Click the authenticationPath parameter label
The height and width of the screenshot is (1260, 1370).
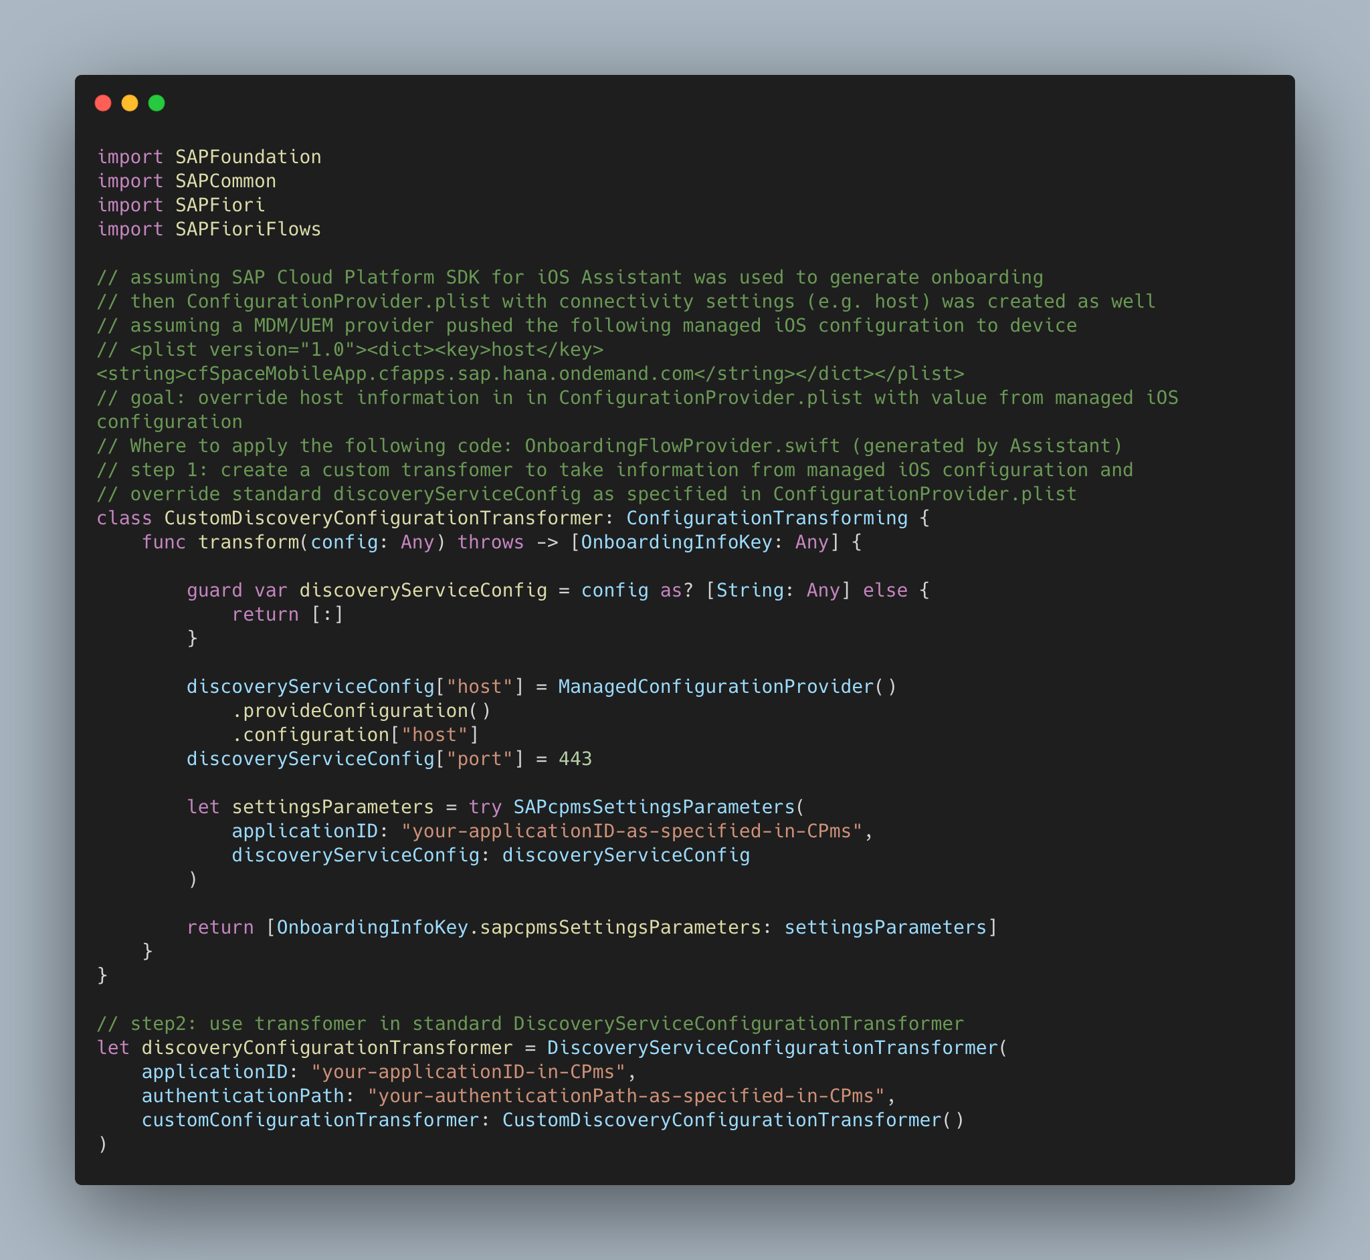pos(242,1095)
